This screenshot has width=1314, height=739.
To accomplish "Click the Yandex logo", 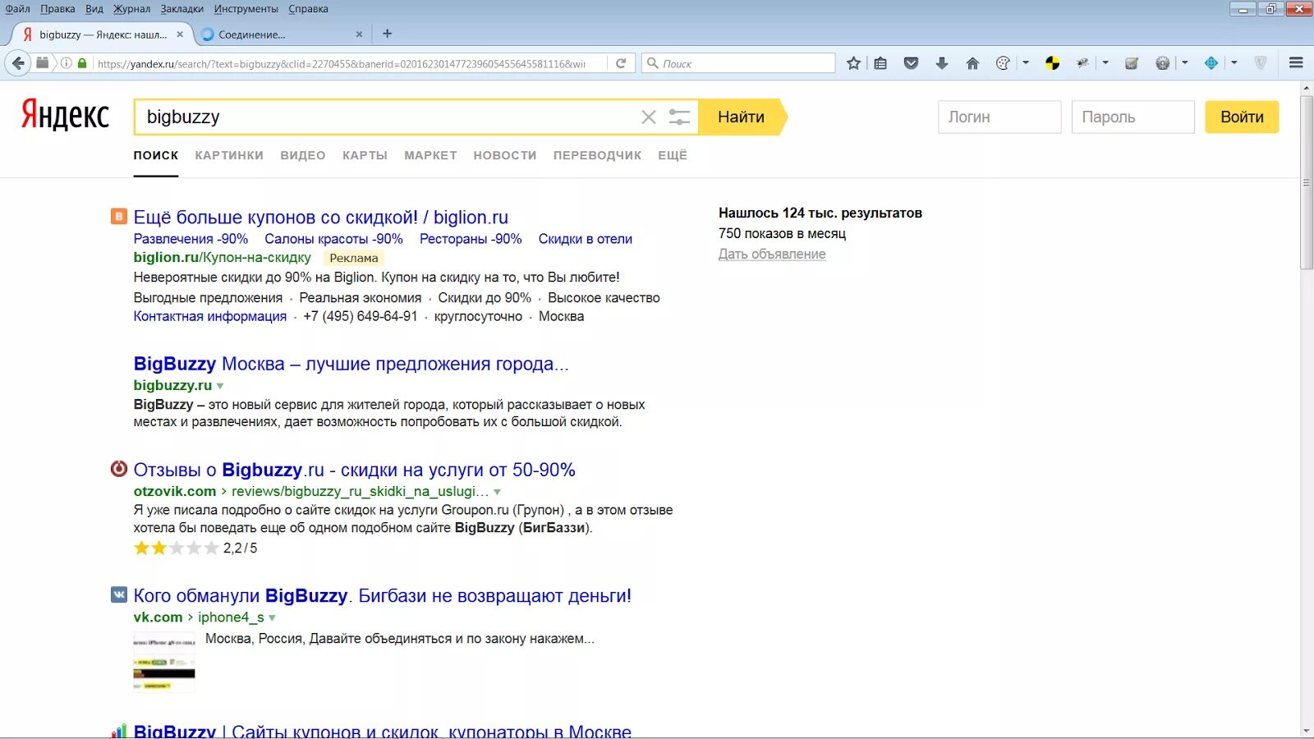I will coord(65,115).
